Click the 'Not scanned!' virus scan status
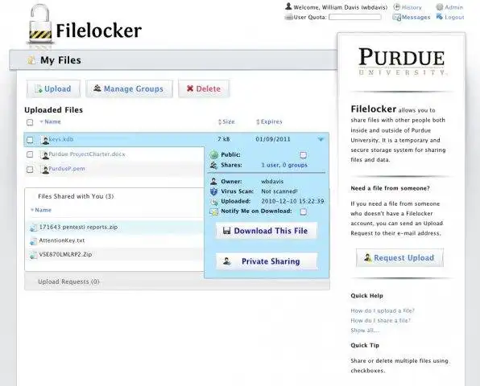The height and width of the screenshot is (386, 480). [x=279, y=191]
